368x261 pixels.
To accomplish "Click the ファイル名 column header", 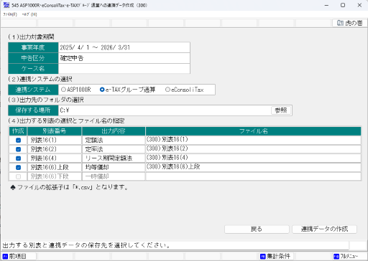I will click(x=253, y=131).
